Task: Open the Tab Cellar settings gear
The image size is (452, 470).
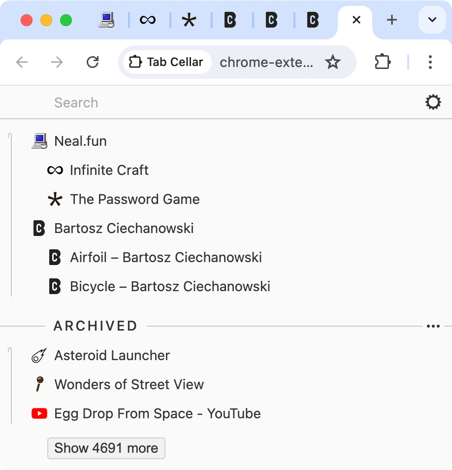Action: (433, 102)
